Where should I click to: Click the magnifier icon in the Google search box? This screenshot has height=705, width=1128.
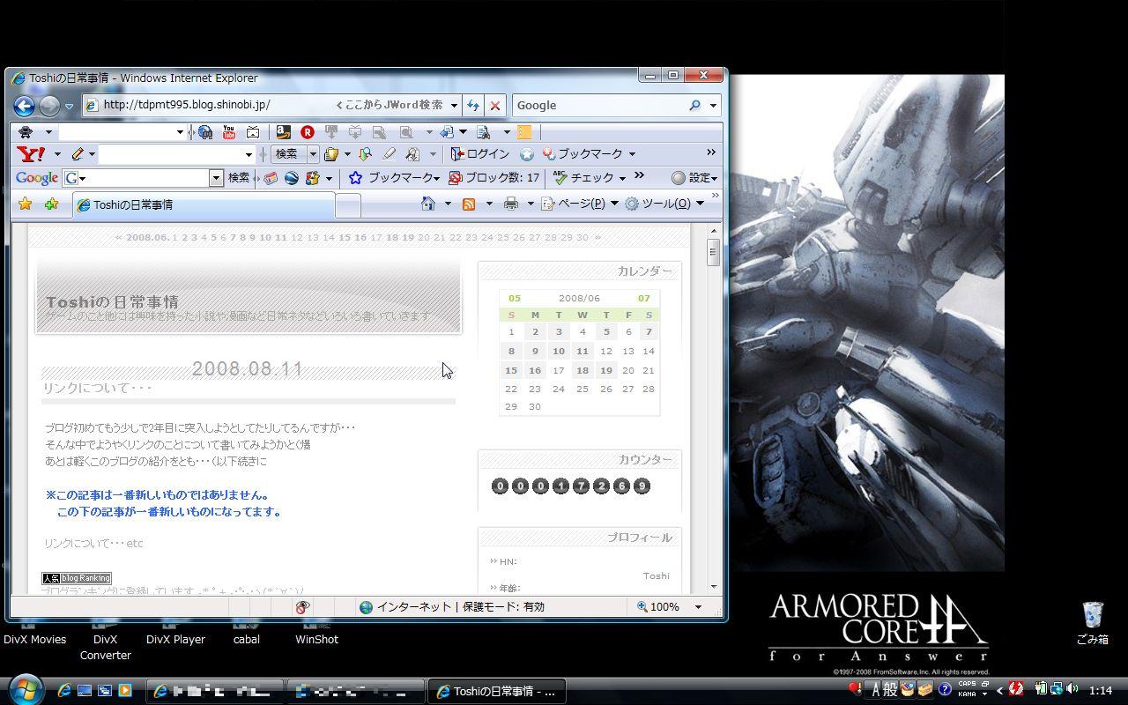pos(694,106)
